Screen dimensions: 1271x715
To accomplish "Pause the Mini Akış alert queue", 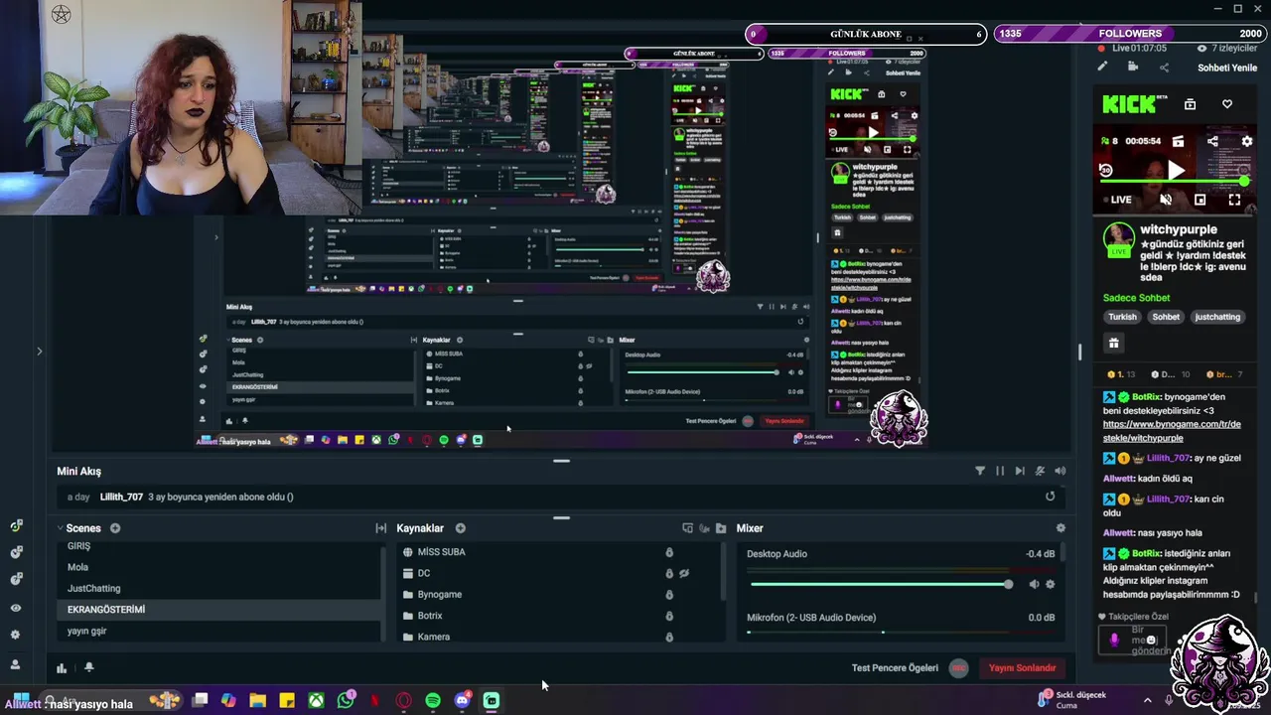I will point(1000,471).
